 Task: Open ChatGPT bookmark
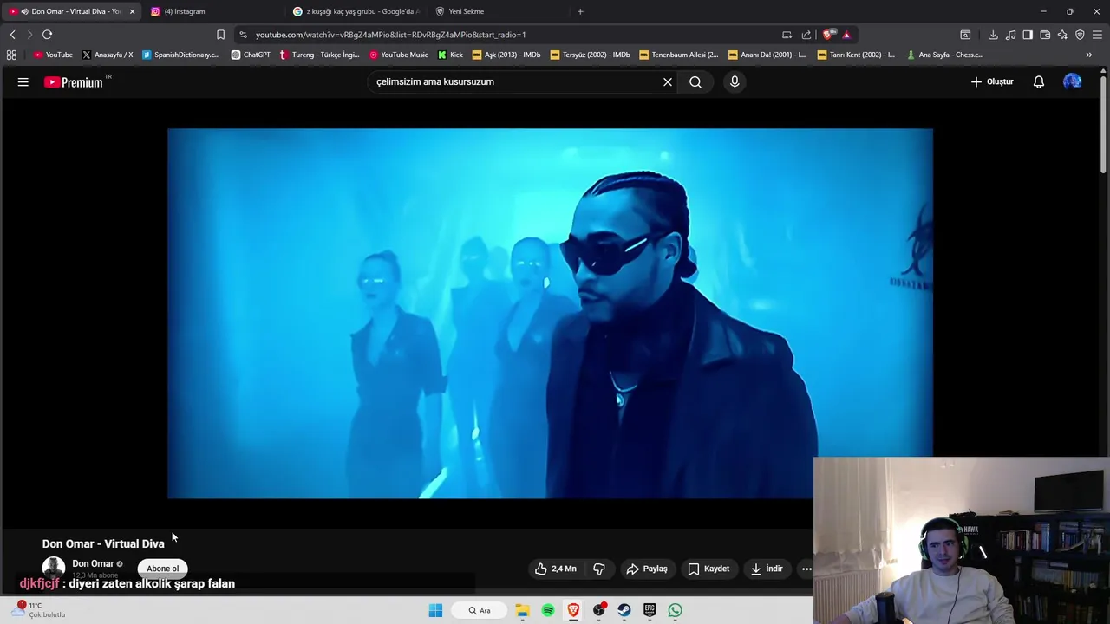(251, 55)
